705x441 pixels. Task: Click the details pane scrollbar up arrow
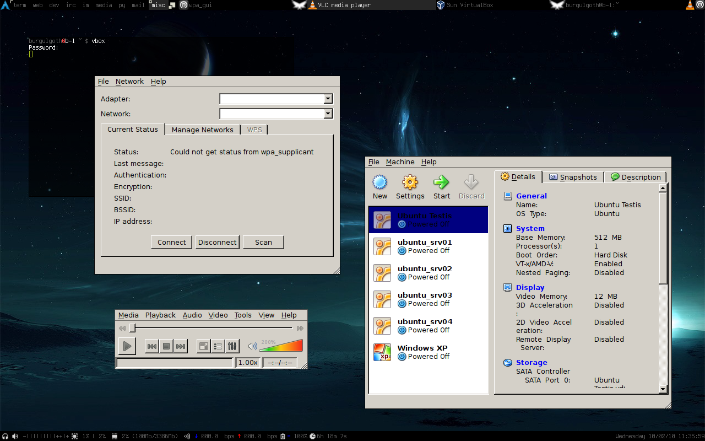point(663,188)
